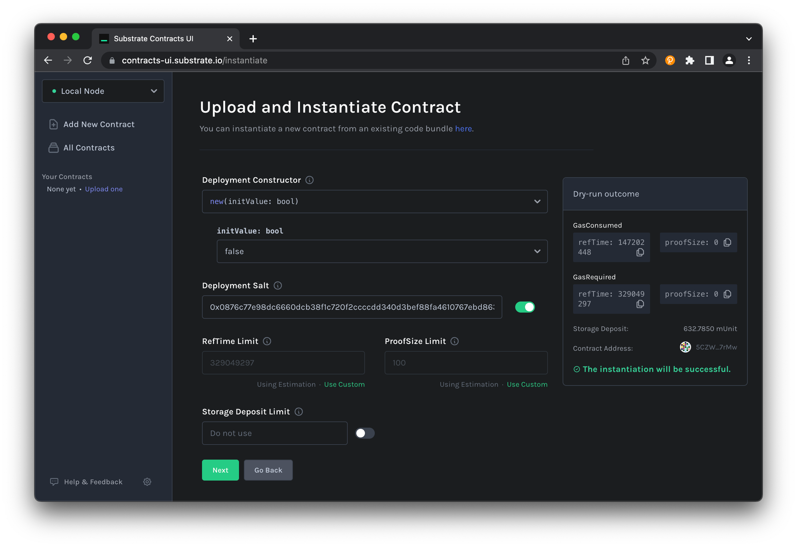Image resolution: width=797 pixels, height=547 pixels.
Task: Expand the Deployment Constructor dropdown
Action: 374,201
